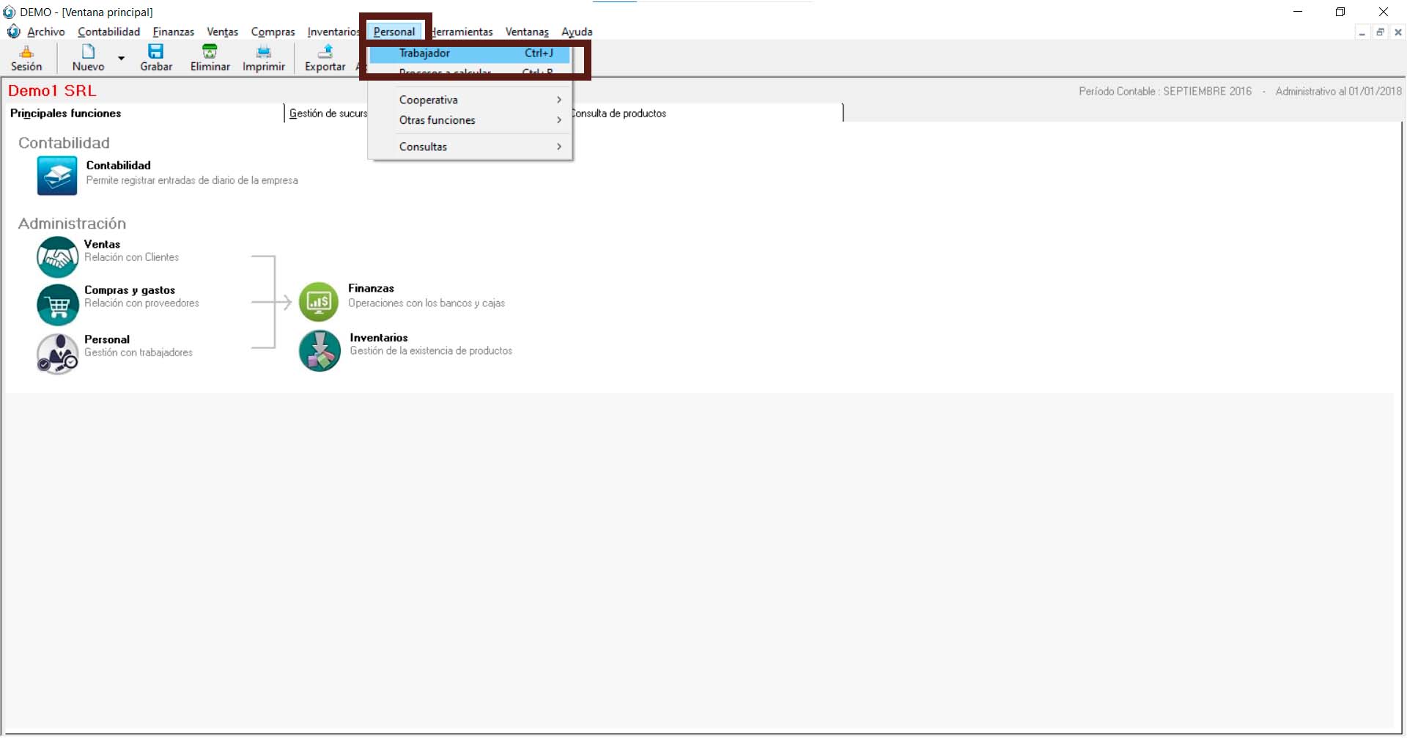The width and height of the screenshot is (1407, 738).
Task: Open the Finanzas module icon
Action: [x=319, y=301]
